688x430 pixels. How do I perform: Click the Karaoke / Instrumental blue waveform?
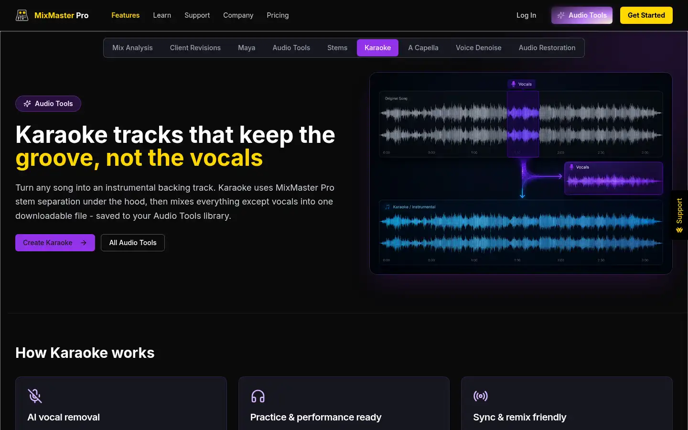point(521,232)
